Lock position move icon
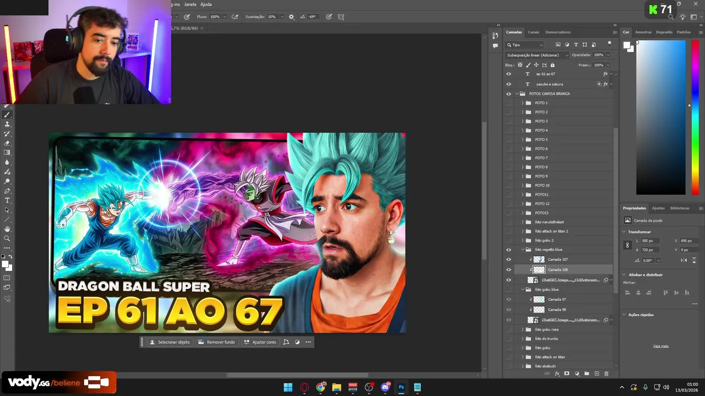The width and height of the screenshot is (705, 396). (x=536, y=65)
